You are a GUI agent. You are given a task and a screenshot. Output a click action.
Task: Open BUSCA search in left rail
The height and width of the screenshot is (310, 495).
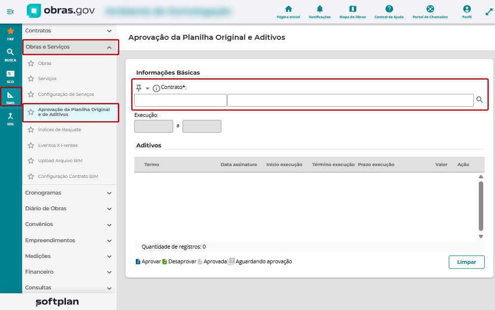coord(10,55)
